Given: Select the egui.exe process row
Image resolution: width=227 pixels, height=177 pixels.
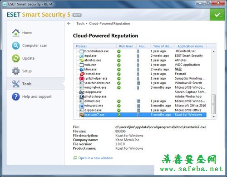Looking at the screenshot, I should pos(143,56).
